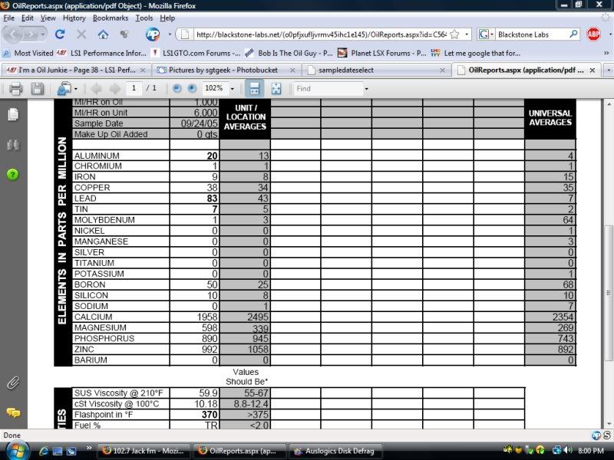Image resolution: width=614 pixels, height=460 pixels.
Task: Open the File menu
Action: 8,18
